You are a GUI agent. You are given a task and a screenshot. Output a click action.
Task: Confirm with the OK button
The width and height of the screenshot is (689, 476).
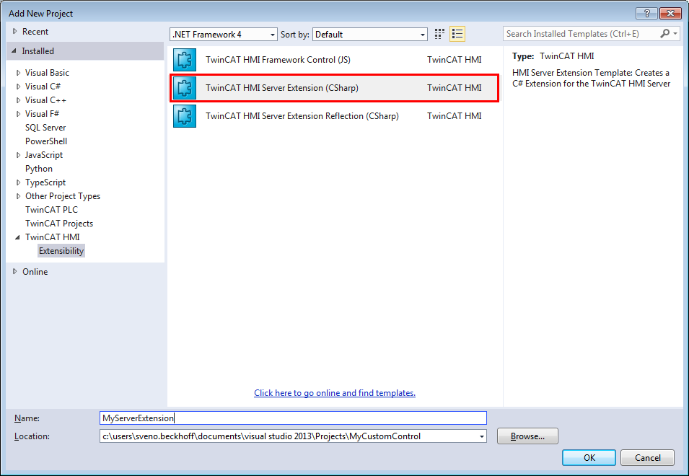pos(589,457)
